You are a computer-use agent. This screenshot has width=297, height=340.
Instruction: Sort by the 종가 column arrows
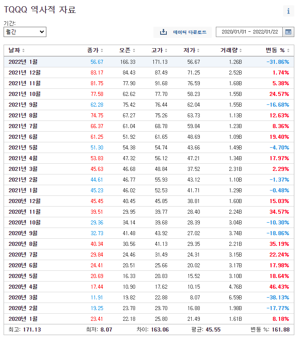tap(102, 50)
